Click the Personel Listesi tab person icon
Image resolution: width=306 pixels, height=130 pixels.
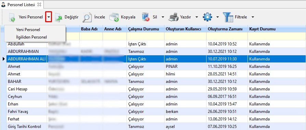(3, 5)
